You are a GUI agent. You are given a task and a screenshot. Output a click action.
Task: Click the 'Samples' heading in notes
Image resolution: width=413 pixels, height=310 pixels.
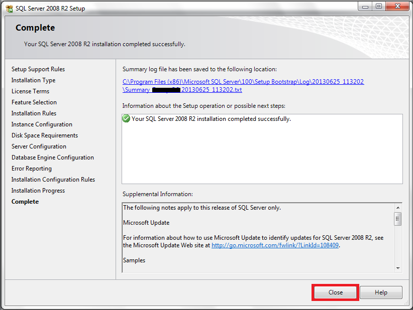coord(134,260)
